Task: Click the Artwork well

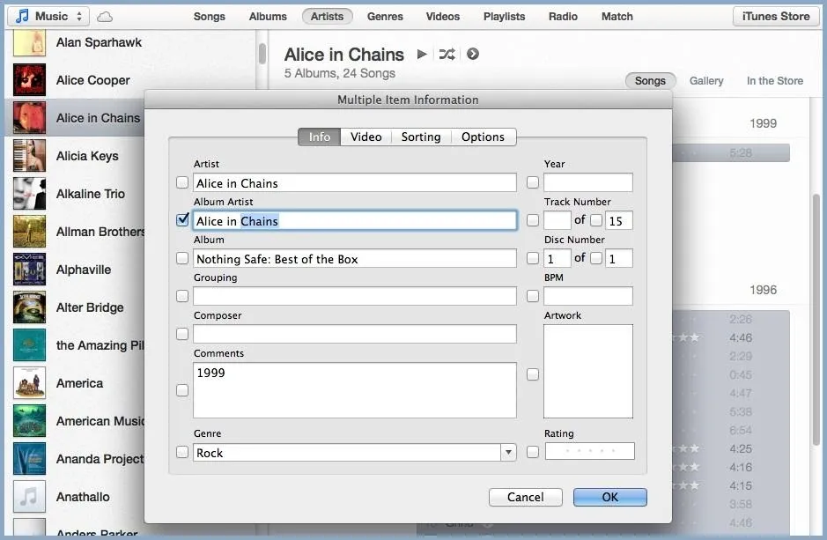Action: 588,371
